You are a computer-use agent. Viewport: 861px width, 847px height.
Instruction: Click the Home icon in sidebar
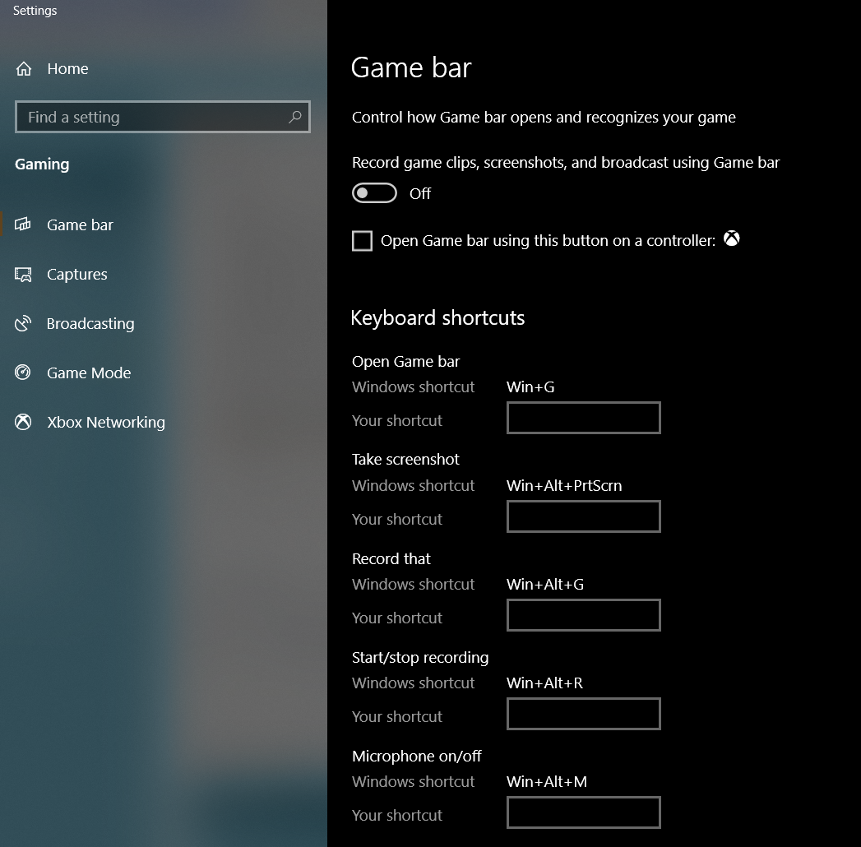(x=24, y=68)
